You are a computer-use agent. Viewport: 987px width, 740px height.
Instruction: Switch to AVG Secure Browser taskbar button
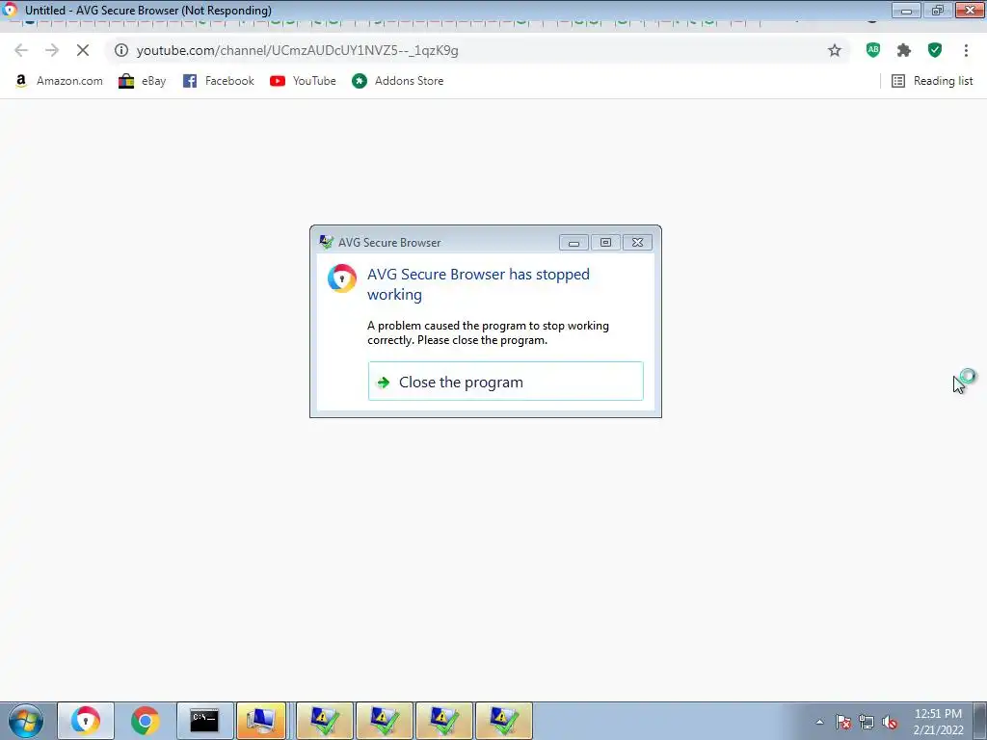pyautogui.click(x=86, y=721)
